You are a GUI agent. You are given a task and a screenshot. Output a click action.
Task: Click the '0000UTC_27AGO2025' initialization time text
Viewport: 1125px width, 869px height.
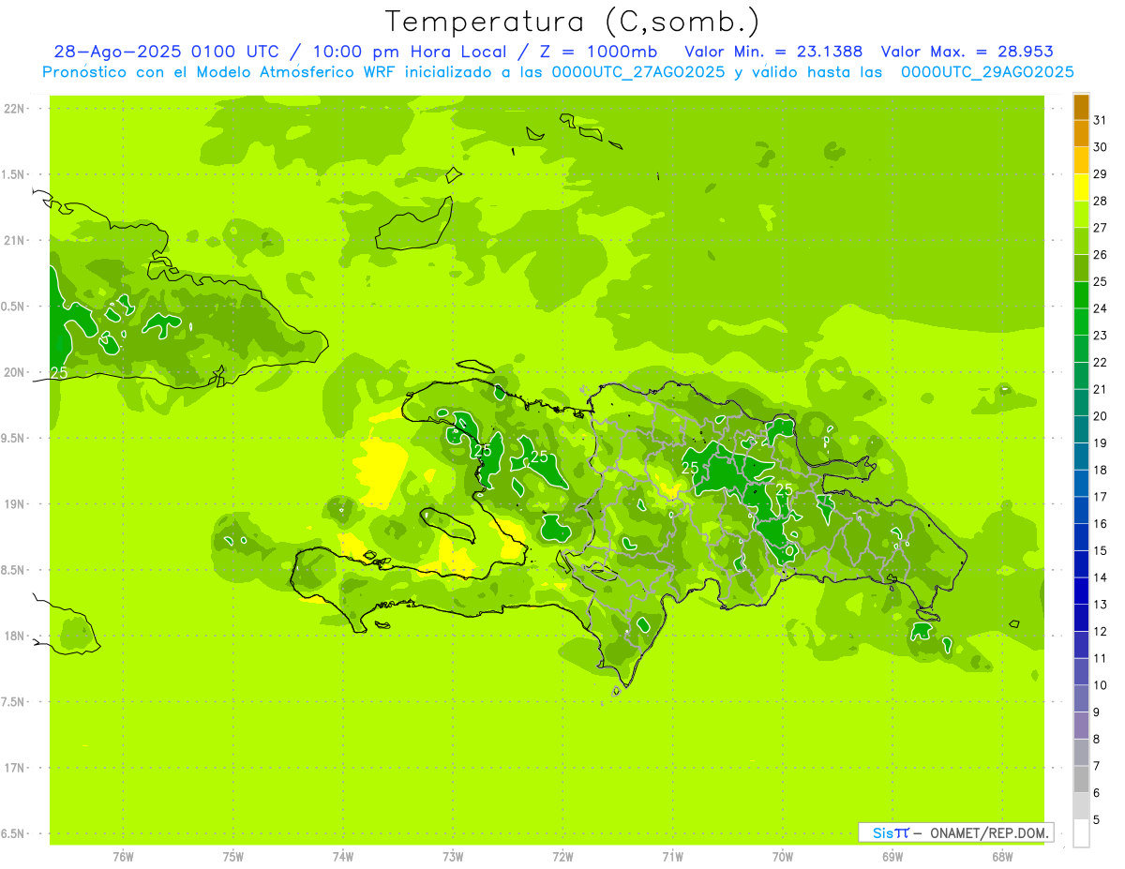click(x=637, y=72)
